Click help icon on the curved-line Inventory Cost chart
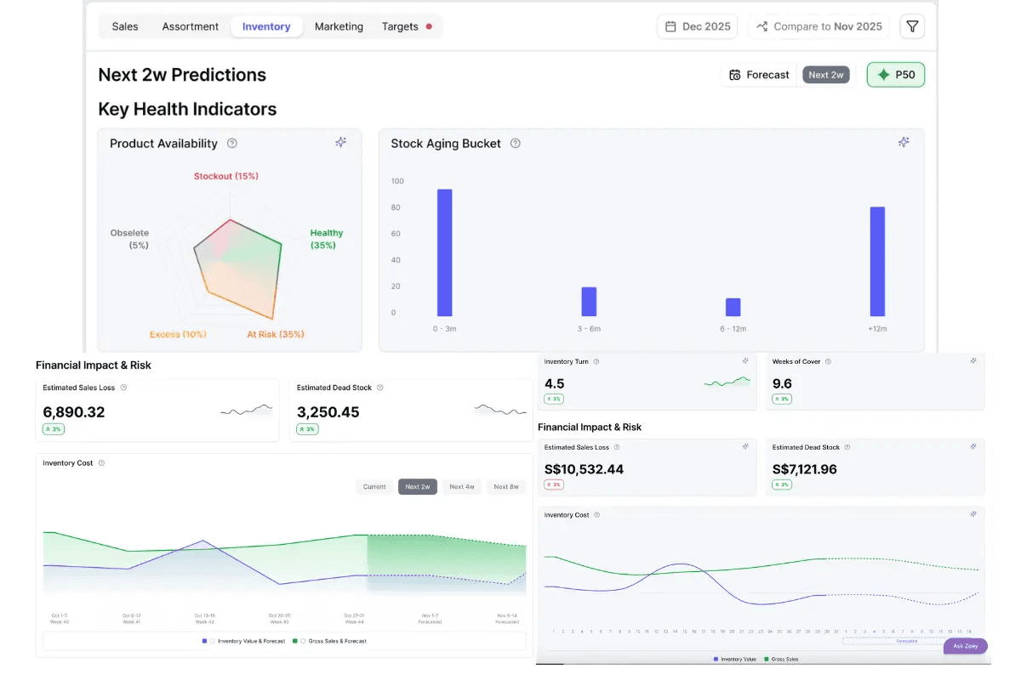This screenshot has height=680, width=1021. [x=596, y=515]
